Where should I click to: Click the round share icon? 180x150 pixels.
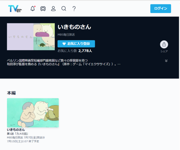pos(164,44)
